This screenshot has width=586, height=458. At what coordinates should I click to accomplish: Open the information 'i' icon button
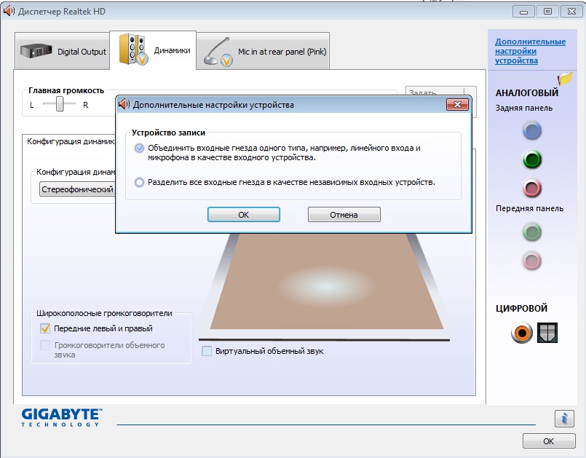[x=564, y=418]
